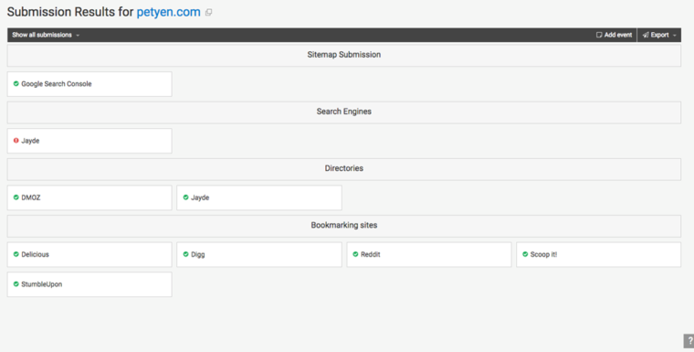Click the external-link icon beside petyen.com
Image resolution: width=694 pixels, height=352 pixels.
208,13
